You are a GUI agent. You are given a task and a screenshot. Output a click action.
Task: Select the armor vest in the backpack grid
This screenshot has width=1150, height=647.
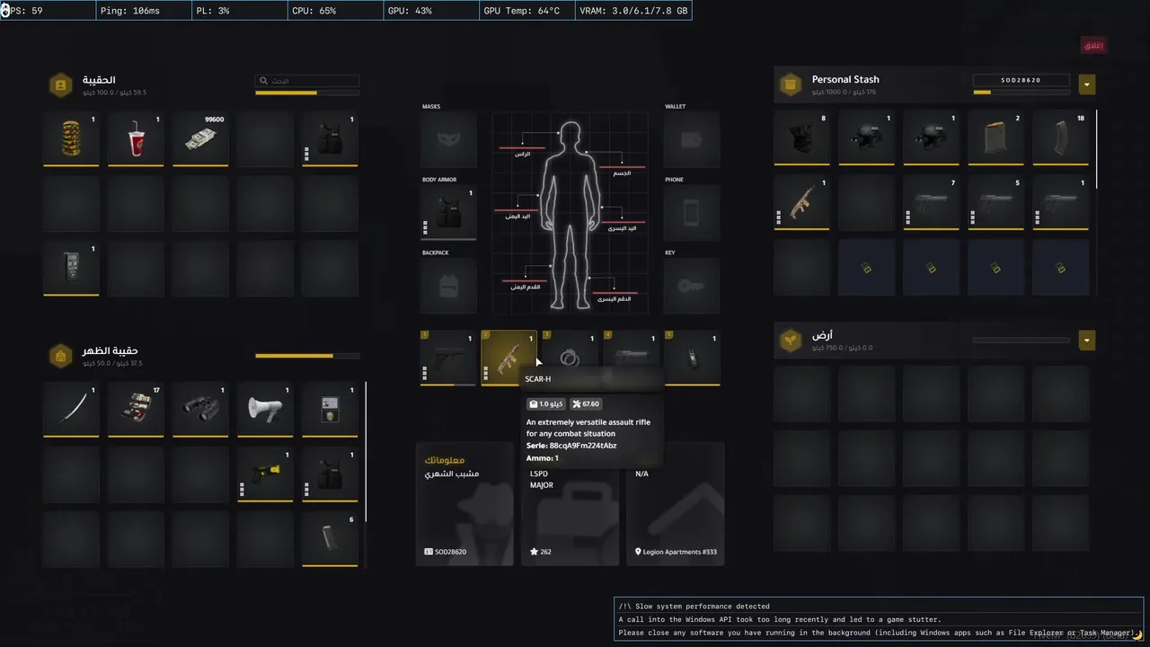tap(330, 474)
